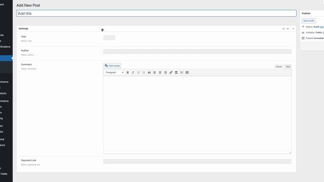Image resolution: width=324 pixels, height=182 pixels.
Task: Toggle the editor toolbar kitchen sink
Action: 187,72
